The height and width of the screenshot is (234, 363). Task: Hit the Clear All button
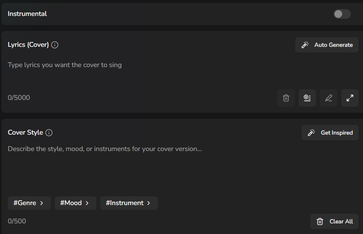334,221
